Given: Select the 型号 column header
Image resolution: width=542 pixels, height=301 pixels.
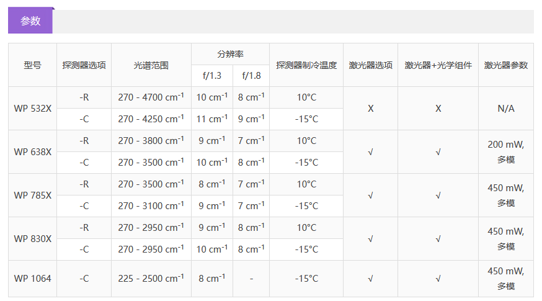Looking at the screenshot, I should click(x=32, y=65).
